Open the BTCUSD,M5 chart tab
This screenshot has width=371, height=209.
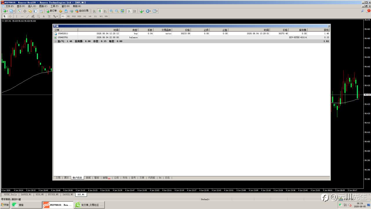(x=53, y=194)
